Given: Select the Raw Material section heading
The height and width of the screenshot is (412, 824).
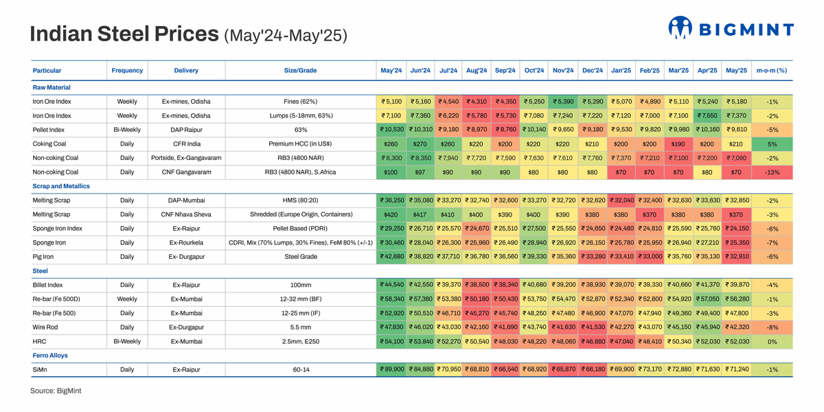Looking at the screenshot, I should (x=51, y=88).
